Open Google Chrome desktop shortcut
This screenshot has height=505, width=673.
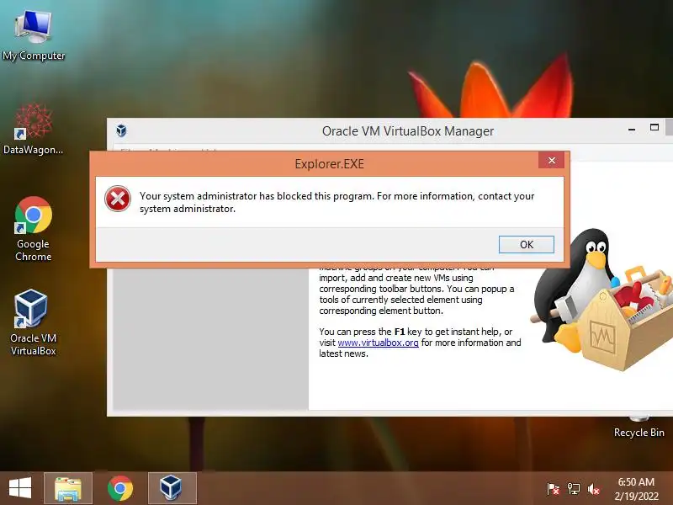[33, 229]
